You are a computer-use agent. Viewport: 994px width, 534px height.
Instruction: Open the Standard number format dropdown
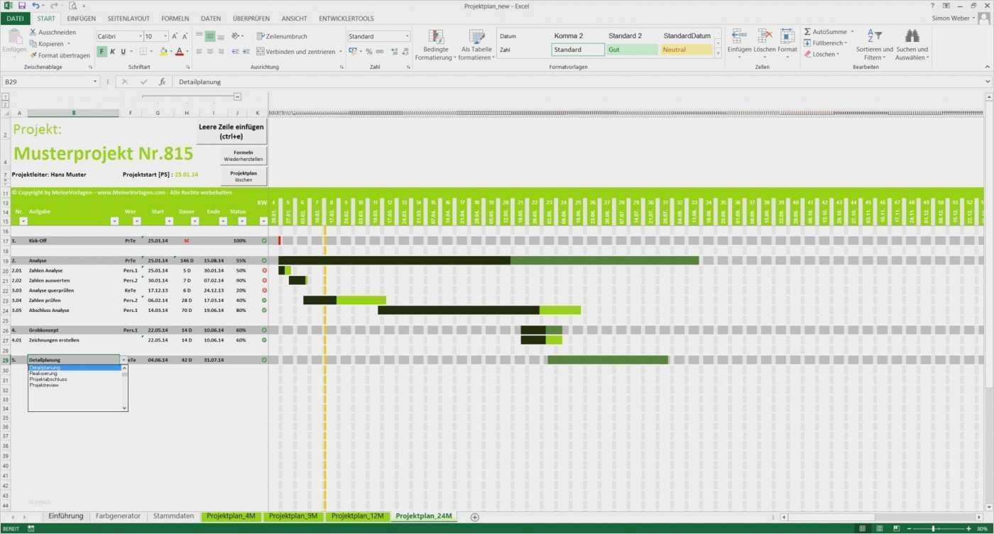point(408,35)
